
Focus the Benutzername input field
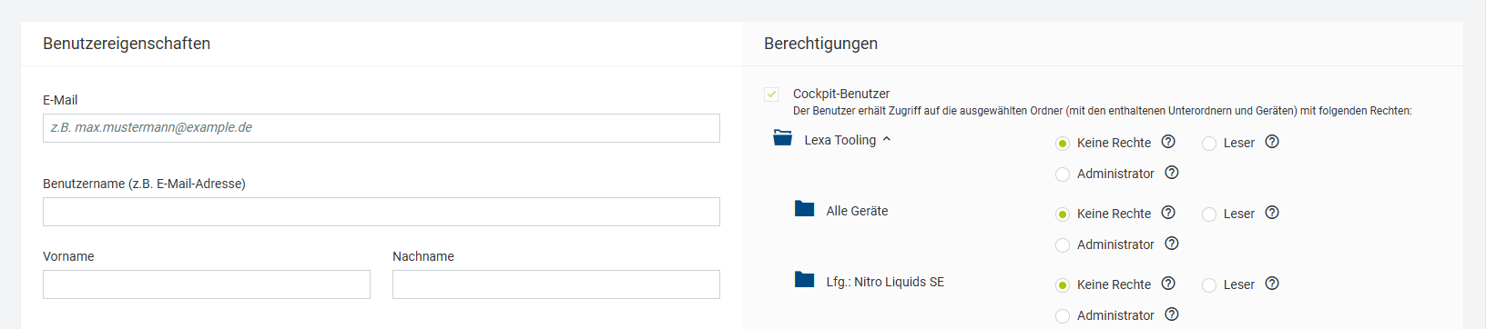pos(382,212)
